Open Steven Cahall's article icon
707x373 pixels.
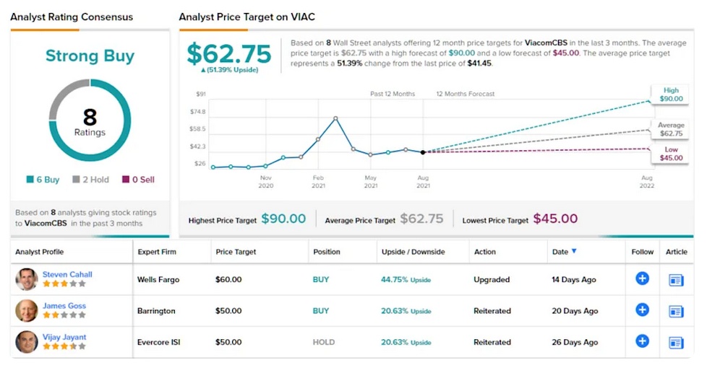[676, 280]
